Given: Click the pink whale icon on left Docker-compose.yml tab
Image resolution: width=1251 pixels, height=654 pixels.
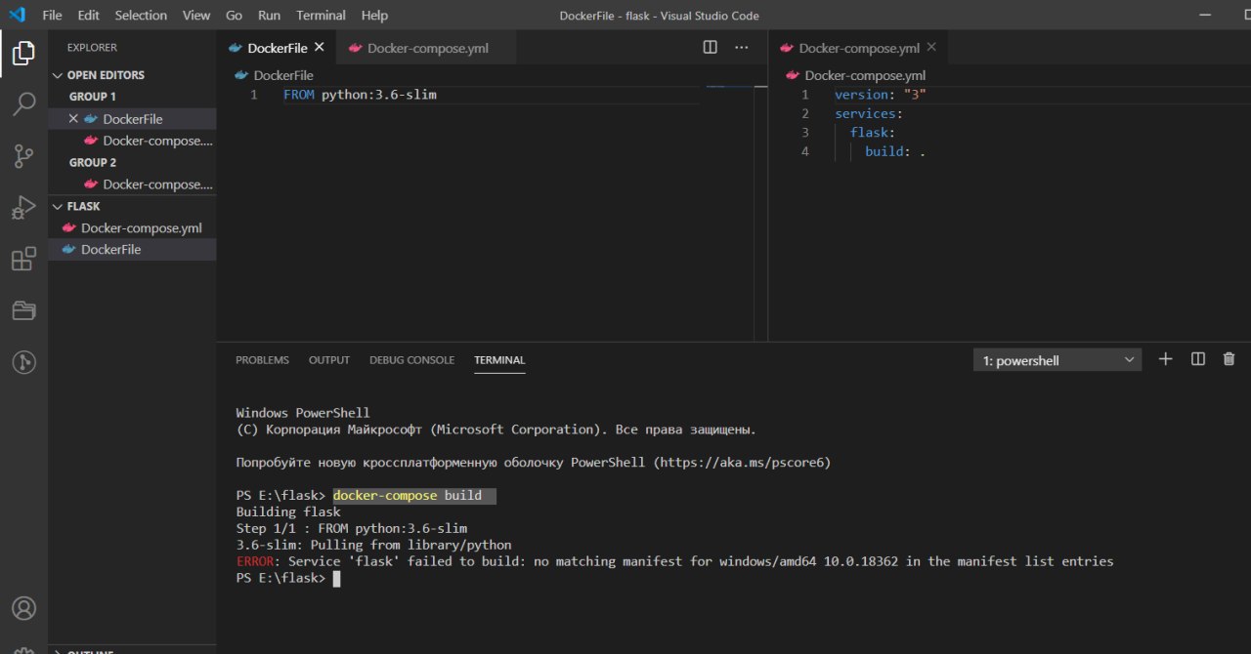Looking at the screenshot, I should tap(355, 47).
